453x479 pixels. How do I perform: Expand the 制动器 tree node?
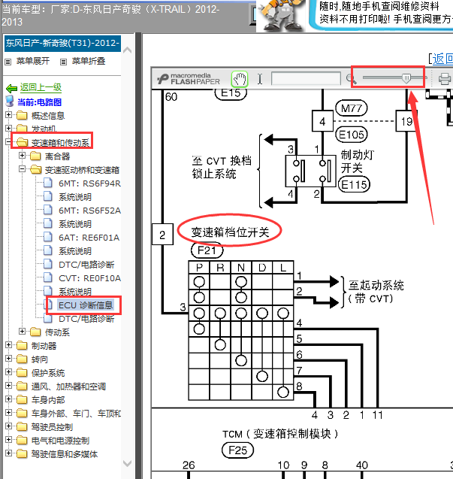[8, 344]
